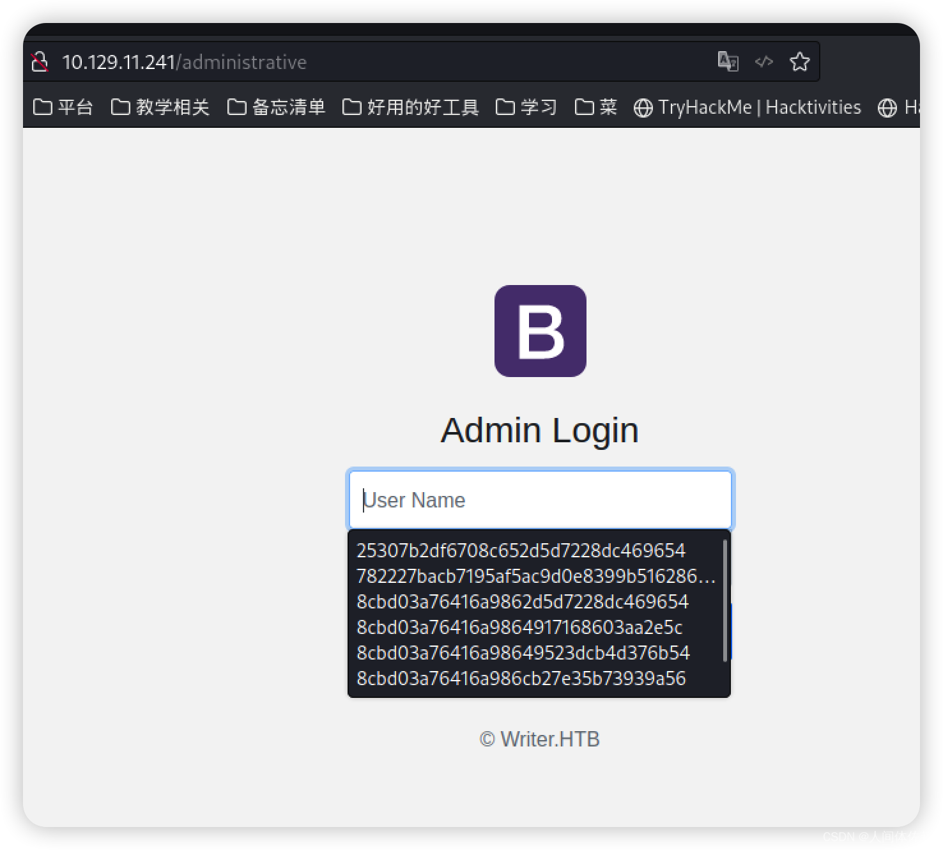Viewport: 943px width, 850px height.
Task: Click the code view icon in address bar
Action: (x=764, y=61)
